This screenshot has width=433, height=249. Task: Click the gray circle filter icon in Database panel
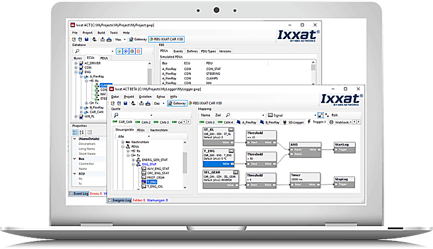[x=132, y=51]
